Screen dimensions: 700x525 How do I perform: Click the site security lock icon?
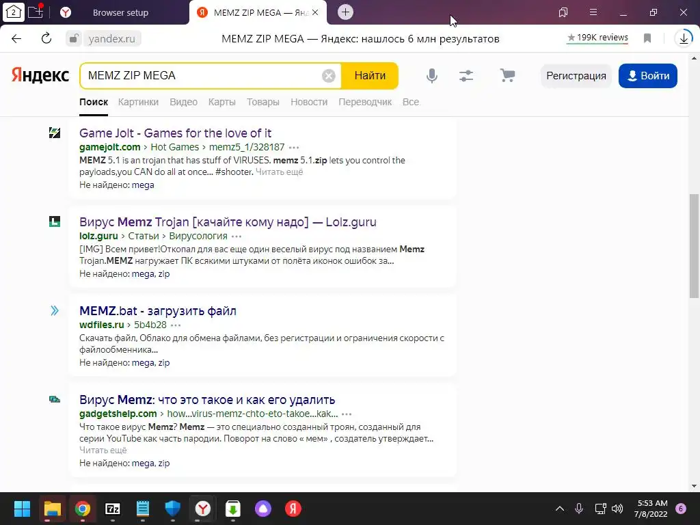[73, 38]
